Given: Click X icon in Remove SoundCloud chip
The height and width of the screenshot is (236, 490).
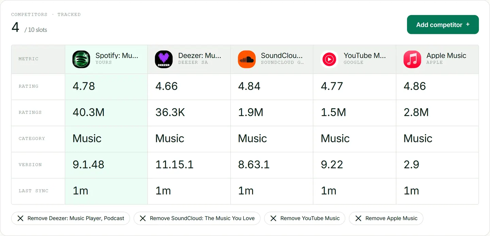Looking at the screenshot, I should 143,218.
